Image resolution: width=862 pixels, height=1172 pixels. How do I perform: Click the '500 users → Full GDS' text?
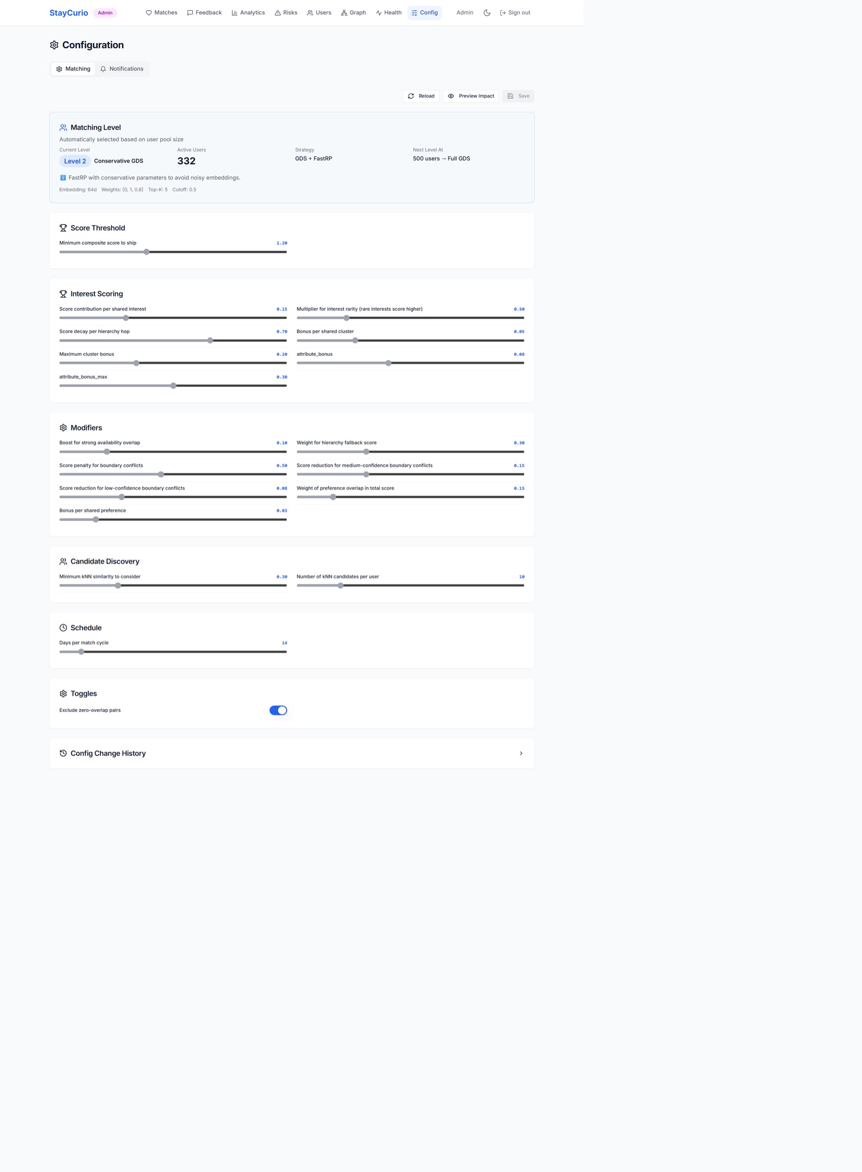click(442, 159)
